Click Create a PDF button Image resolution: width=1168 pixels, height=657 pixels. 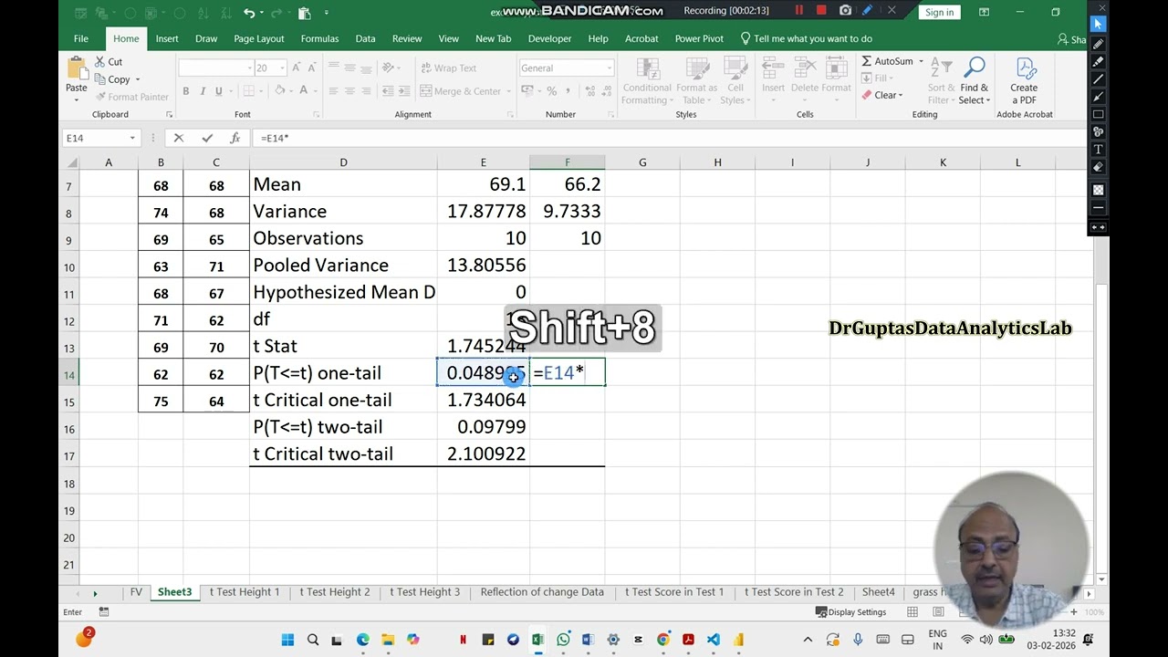pos(1024,80)
